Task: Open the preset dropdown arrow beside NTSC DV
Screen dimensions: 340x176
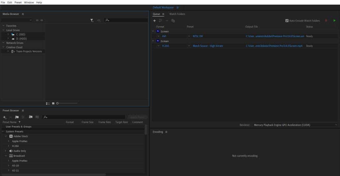Action: (x=189, y=36)
